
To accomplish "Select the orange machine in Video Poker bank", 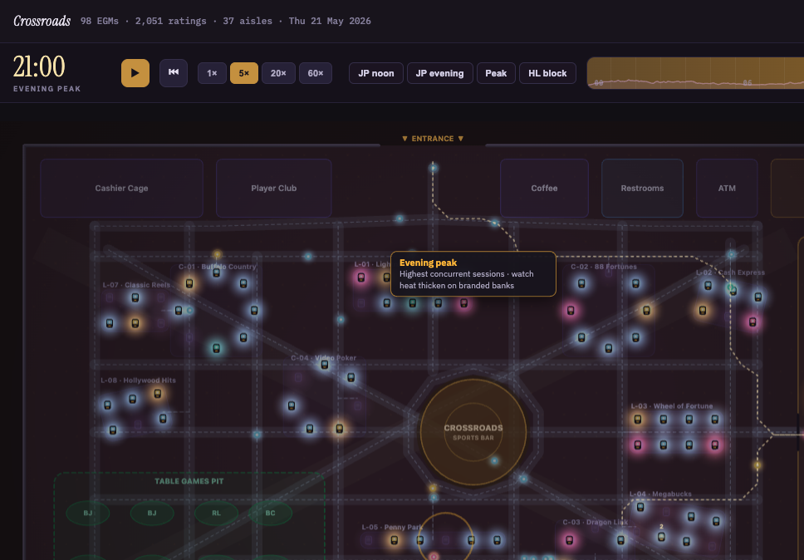I will (x=340, y=429).
